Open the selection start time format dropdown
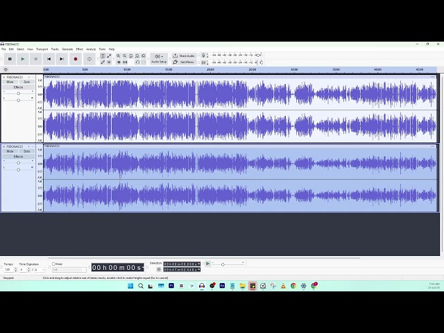Viewport: 444px width, 333px height. 199,264
